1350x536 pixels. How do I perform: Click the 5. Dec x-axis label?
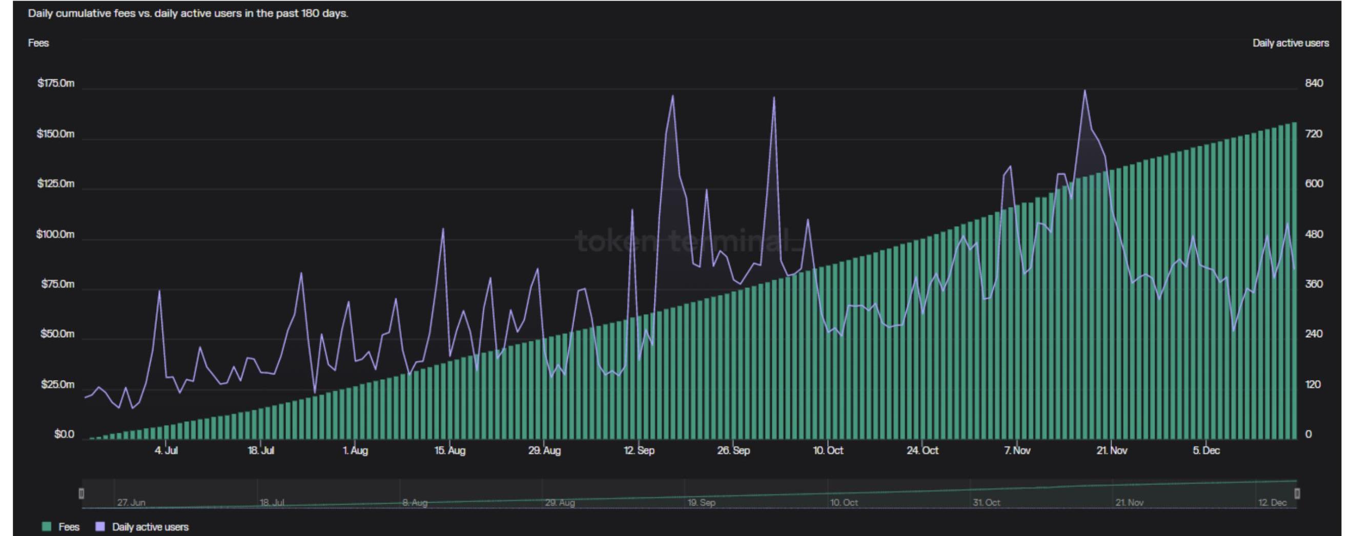1206,450
